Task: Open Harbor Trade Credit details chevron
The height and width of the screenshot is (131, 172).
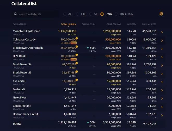Action: pyautogui.click(x=162, y=115)
